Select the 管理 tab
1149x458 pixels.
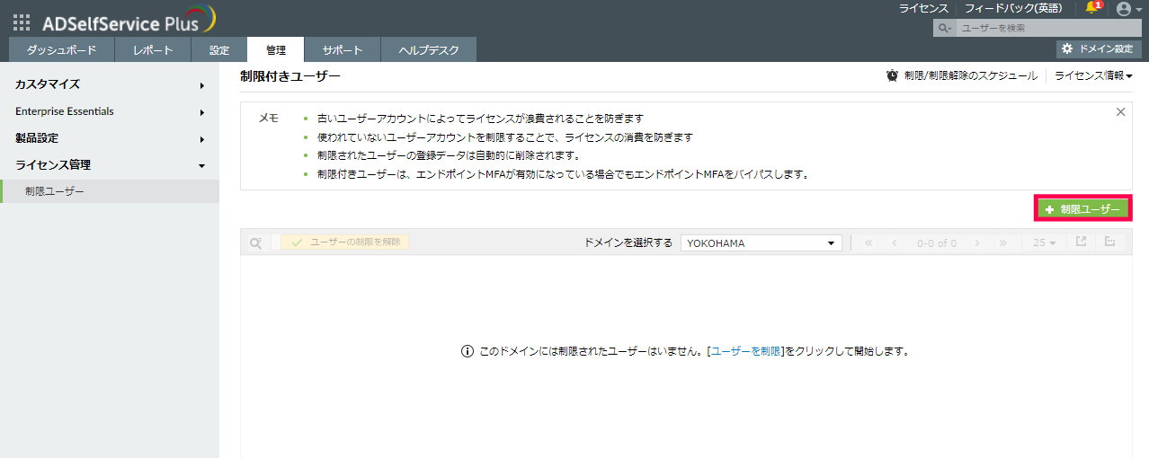click(276, 50)
